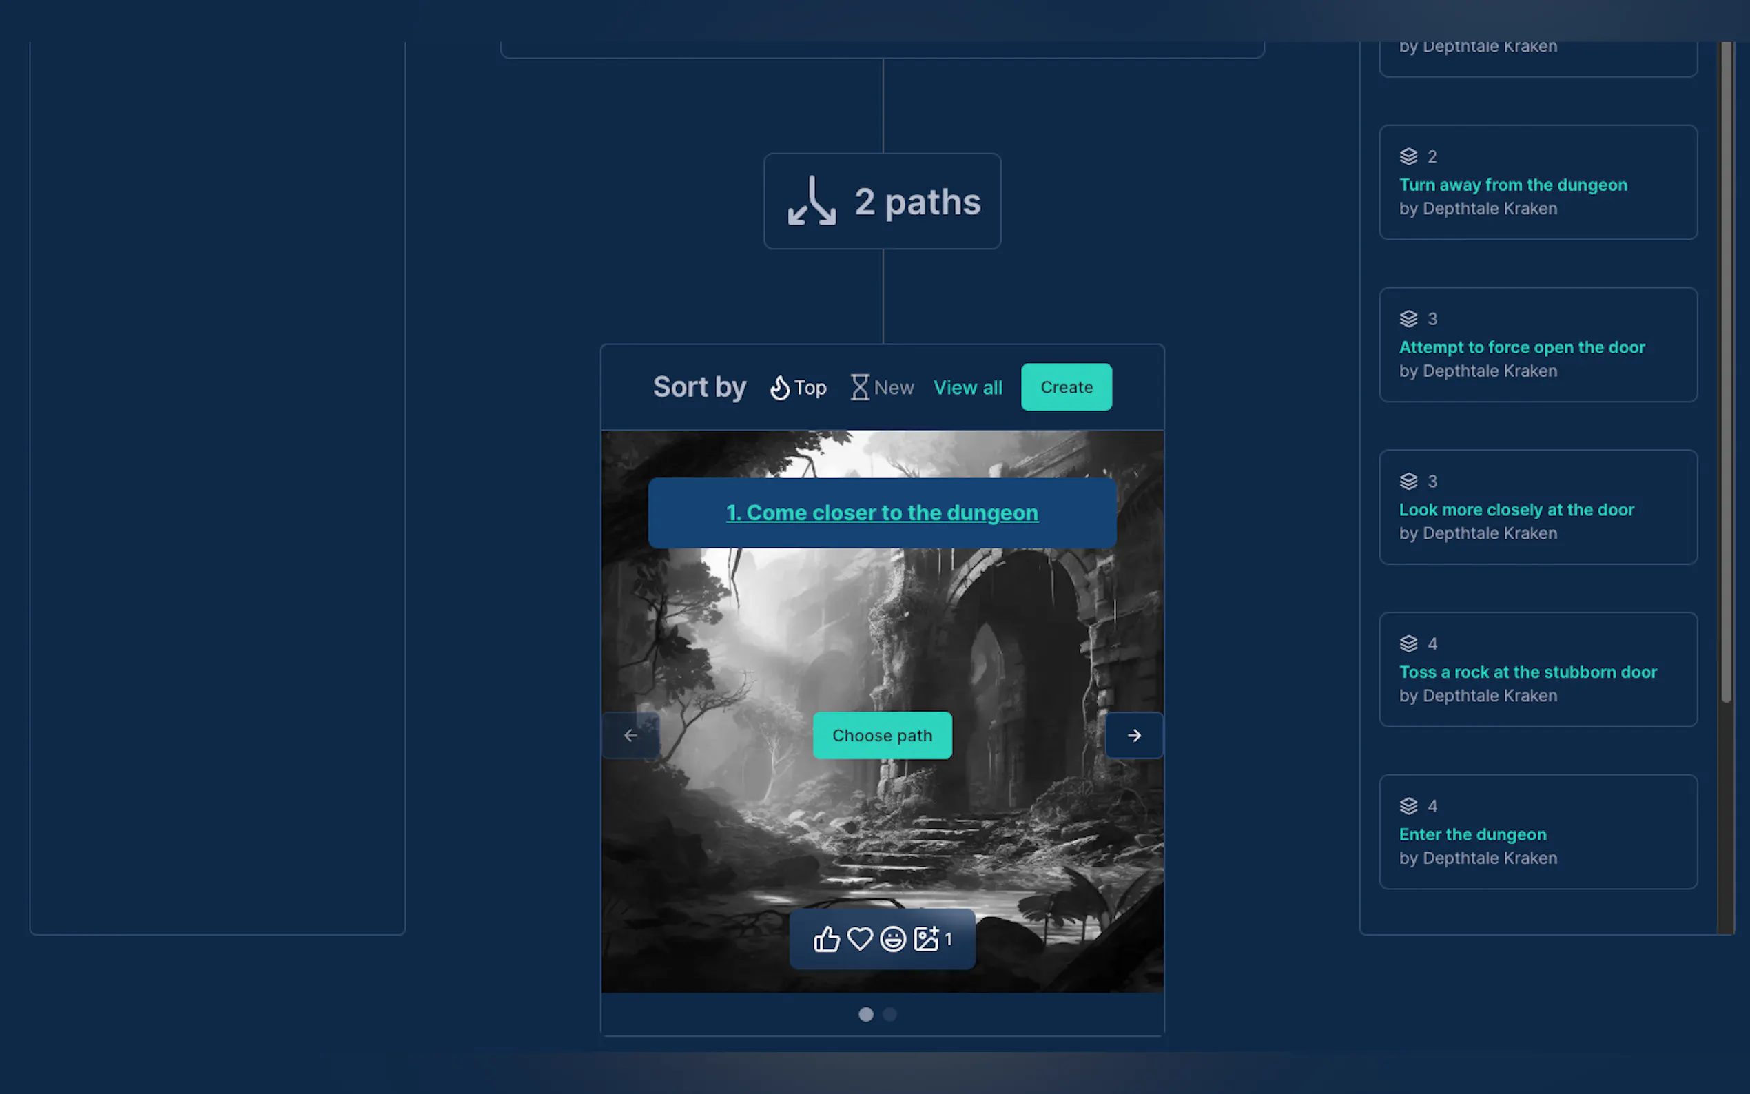Open Turn away from the dungeon chapter
Screen dimensions: 1750x1094
(x=1513, y=185)
